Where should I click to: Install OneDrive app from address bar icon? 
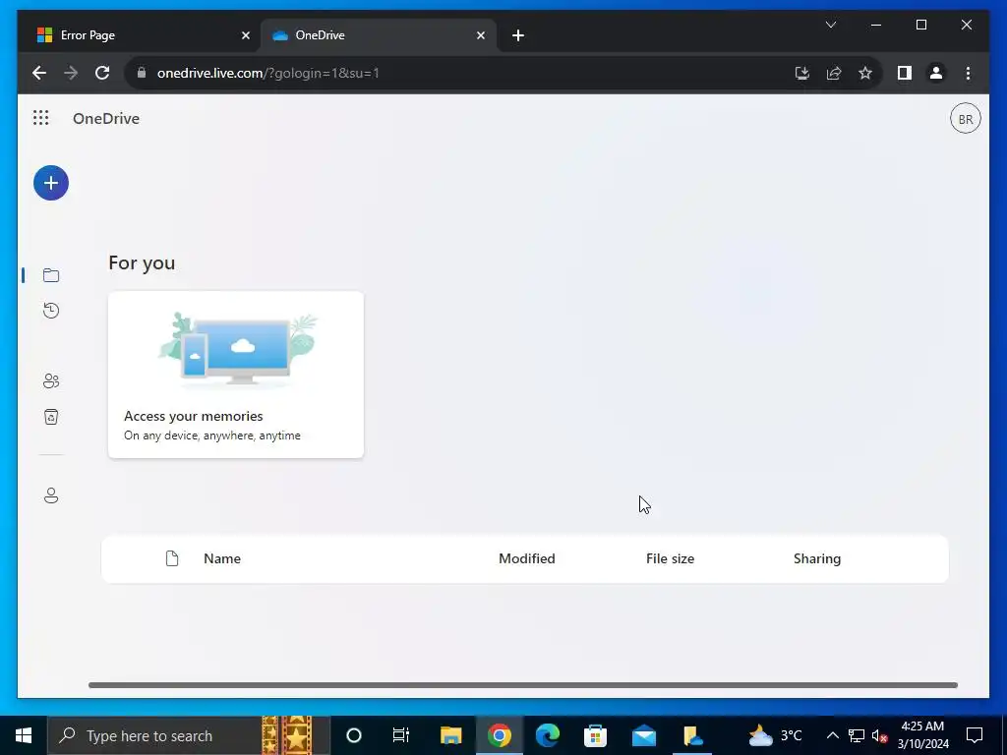[x=801, y=73]
